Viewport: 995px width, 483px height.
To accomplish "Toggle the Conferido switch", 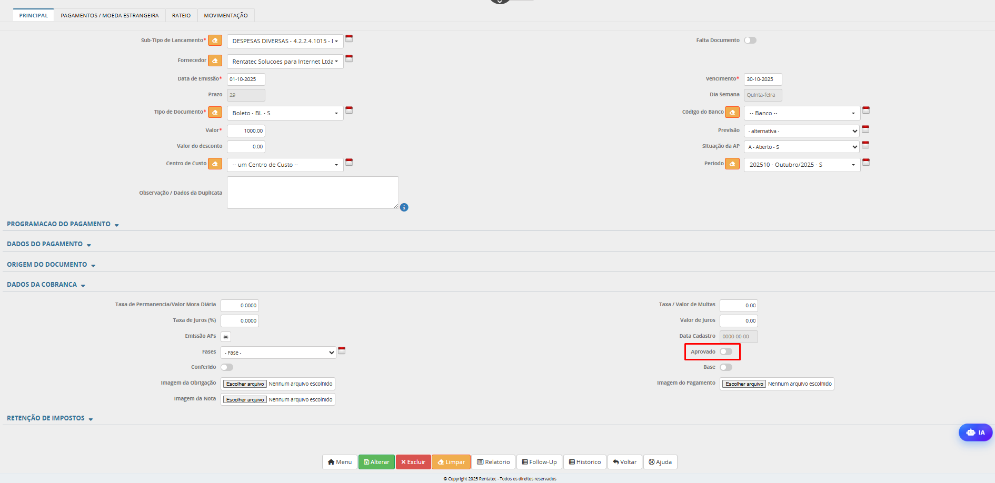I will coord(227,367).
